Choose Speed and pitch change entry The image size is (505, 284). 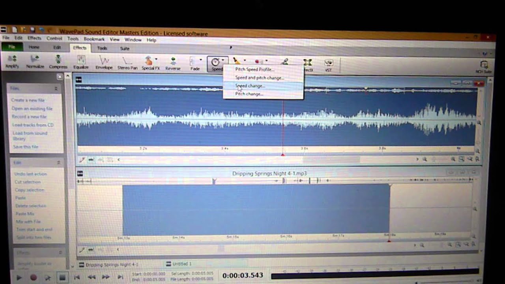tap(260, 78)
